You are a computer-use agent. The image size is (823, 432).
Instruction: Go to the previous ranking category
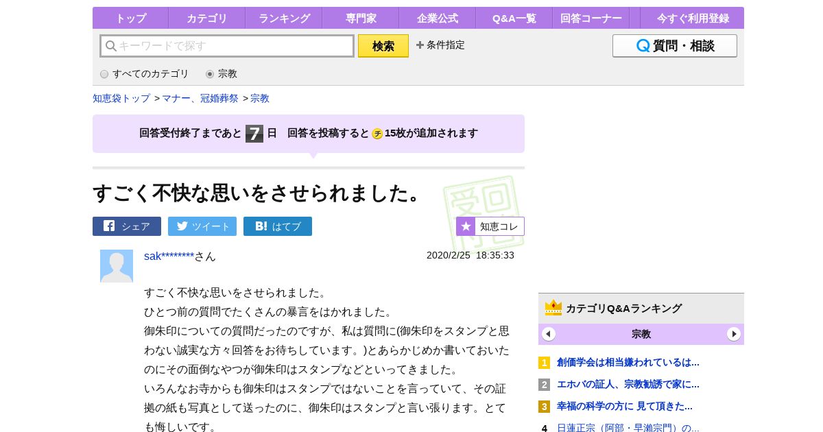tap(549, 334)
